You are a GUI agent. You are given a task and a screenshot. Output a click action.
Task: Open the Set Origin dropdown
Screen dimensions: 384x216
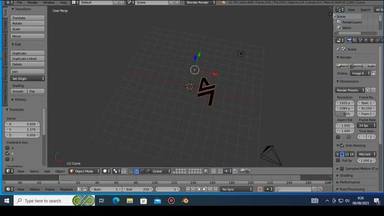[x=28, y=79]
